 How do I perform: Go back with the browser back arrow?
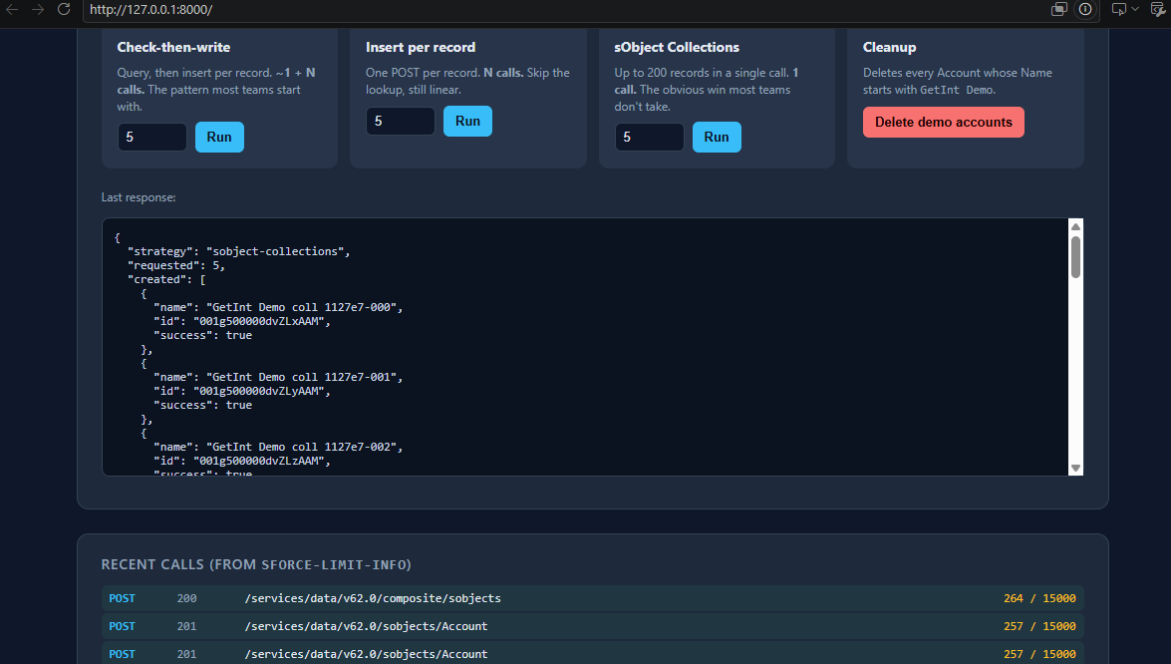click(13, 10)
